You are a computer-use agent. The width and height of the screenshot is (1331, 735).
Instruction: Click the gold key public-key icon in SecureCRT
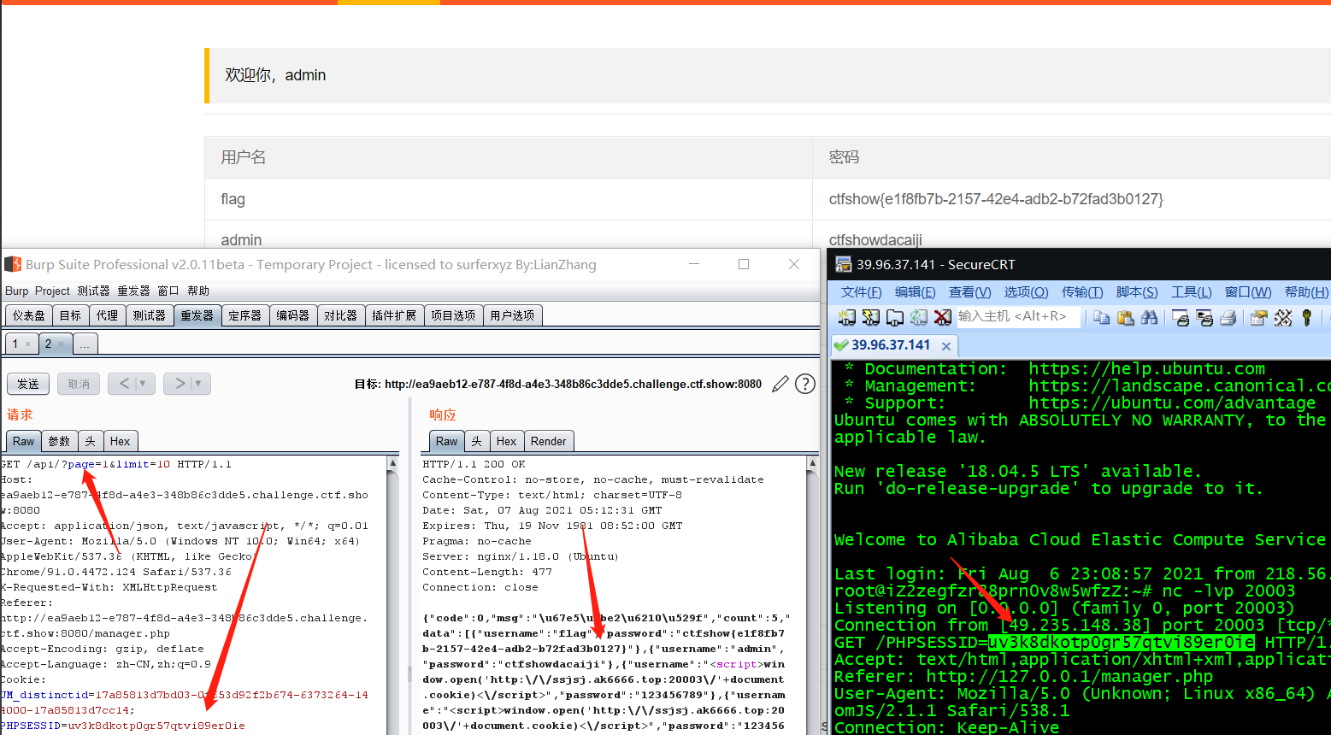click(x=1307, y=317)
